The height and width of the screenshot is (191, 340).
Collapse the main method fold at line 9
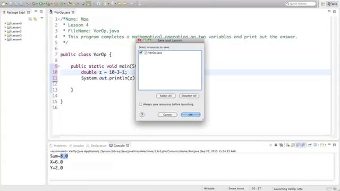pos(58,66)
